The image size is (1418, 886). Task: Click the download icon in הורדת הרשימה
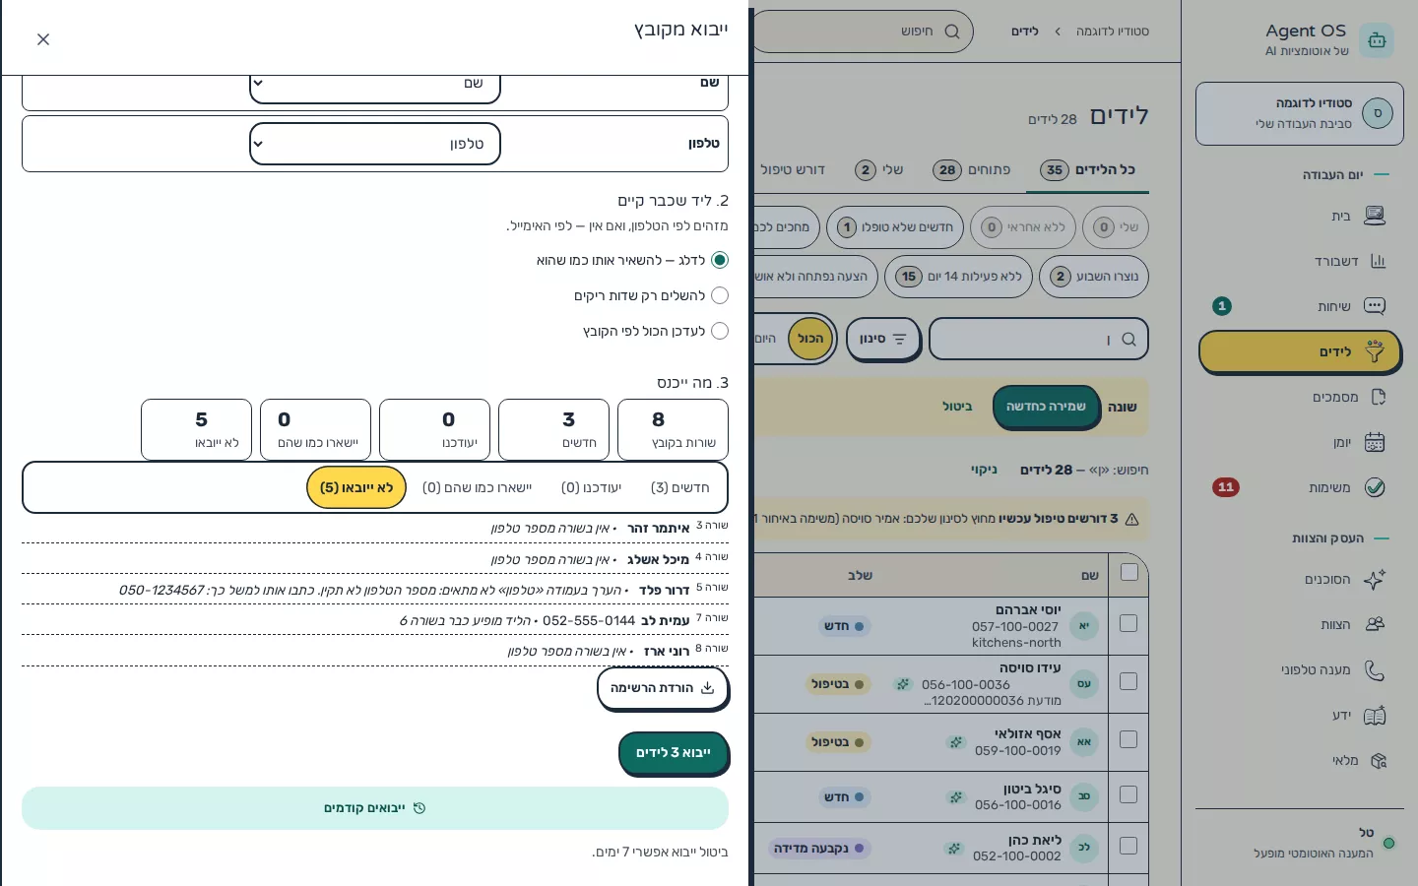coord(707,688)
